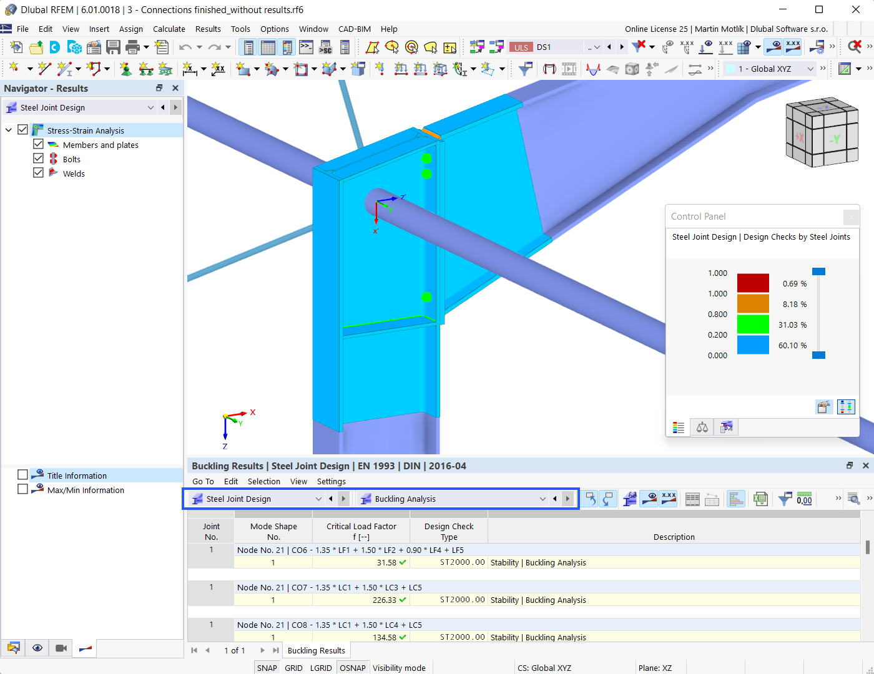Image resolution: width=874 pixels, height=674 pixels.
Task: Click the Undo arrow icon
Action: coord(185,47)
